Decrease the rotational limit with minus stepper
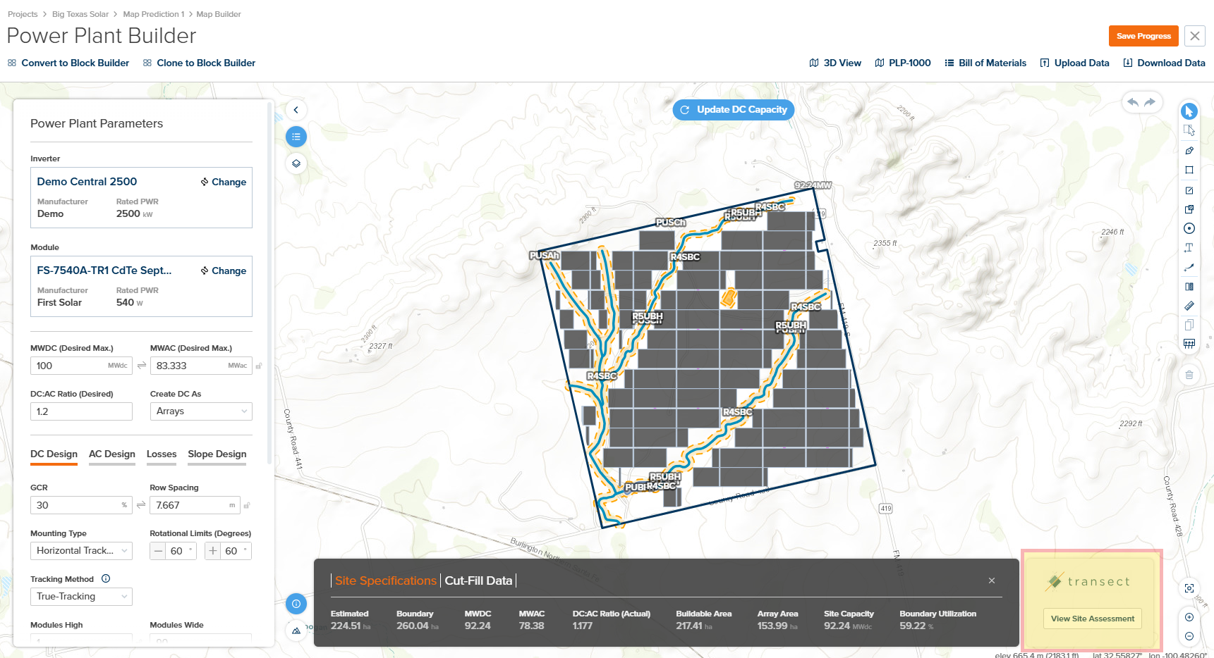 (157, 551)
